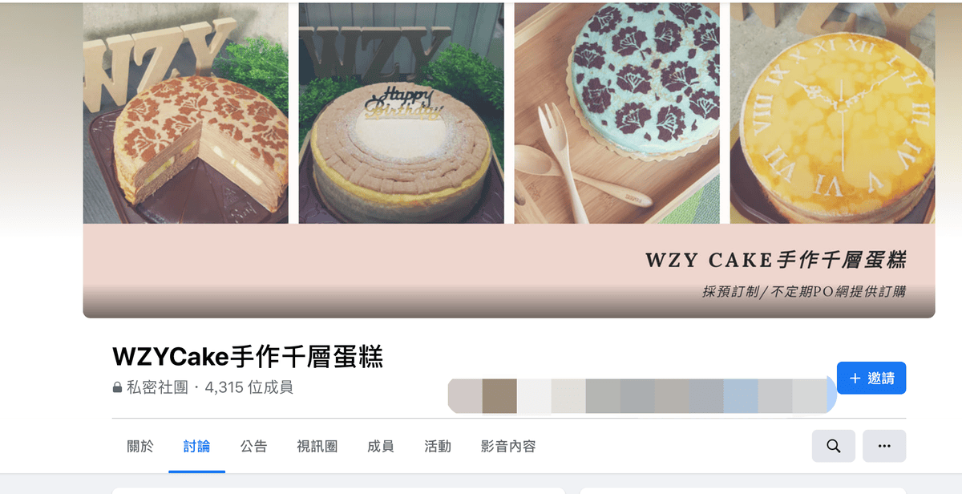
Task: Open the three-dots more options menu
Action: pos(884,446)
